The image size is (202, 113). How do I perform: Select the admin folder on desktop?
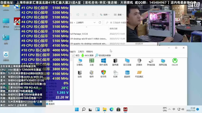6,8
